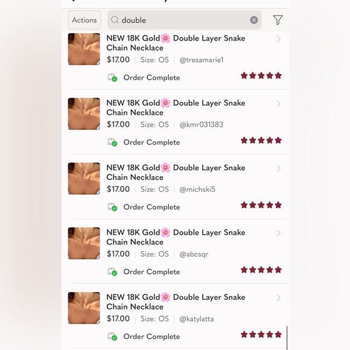Focus the search field containing 'double'
Viewport: 350px width, 350px height.
pos(185,20)
